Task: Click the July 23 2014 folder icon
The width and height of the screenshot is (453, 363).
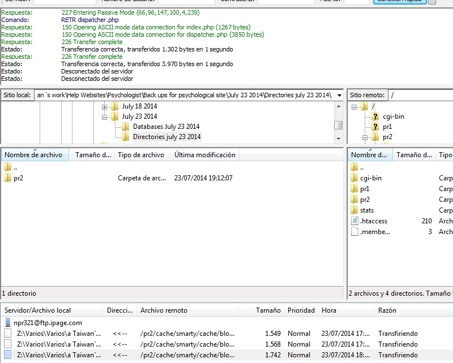Action: tap(115, 116)
